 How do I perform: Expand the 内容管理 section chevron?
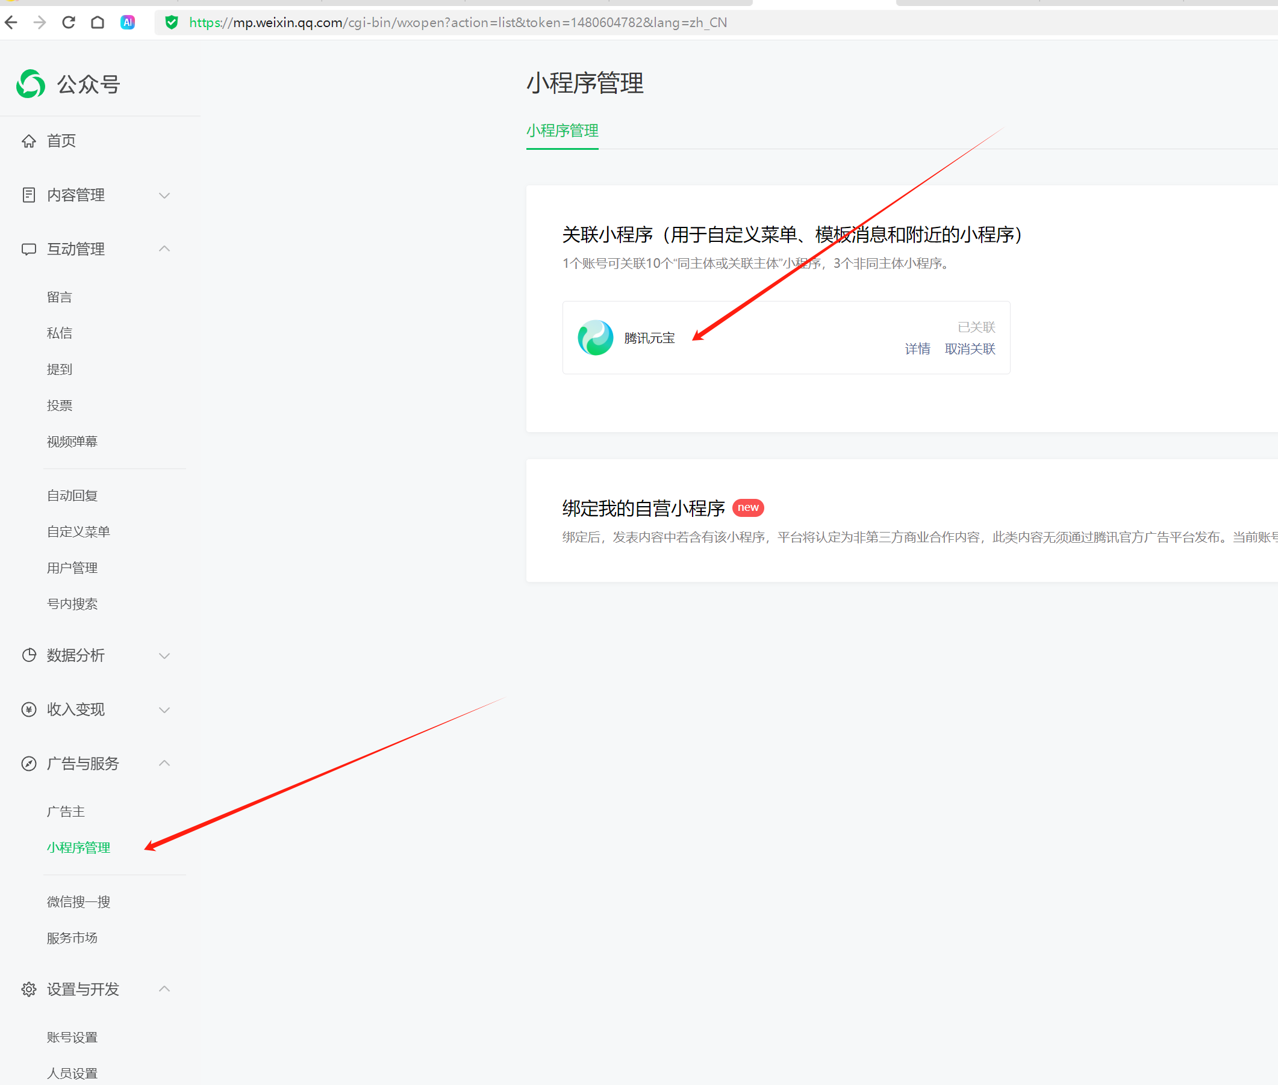(164, 196)
